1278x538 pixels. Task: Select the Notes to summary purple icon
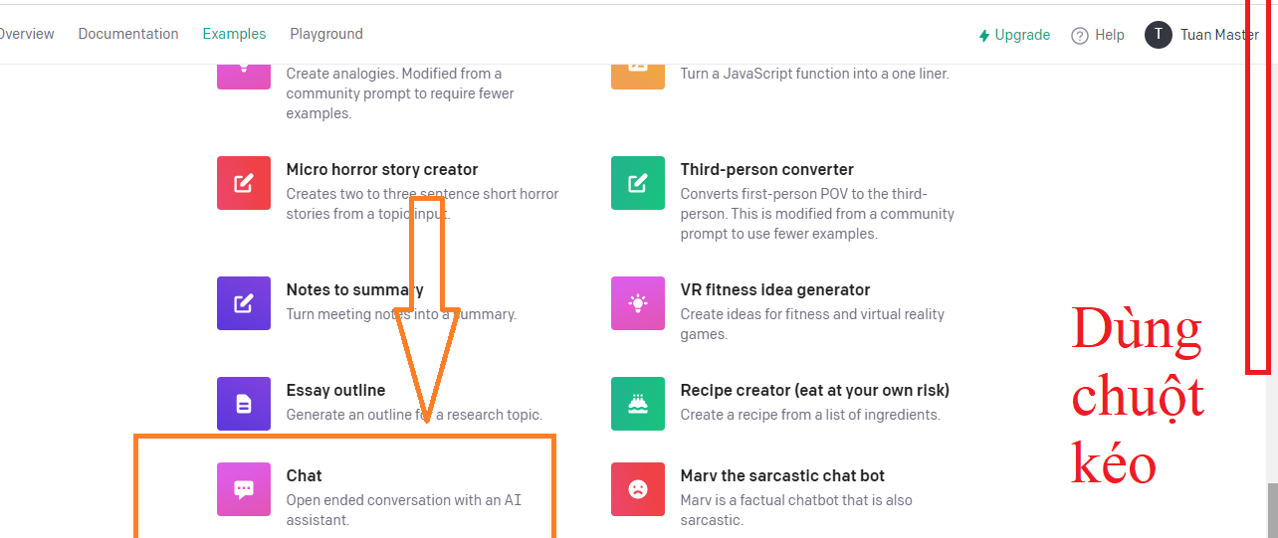[243, 303]
